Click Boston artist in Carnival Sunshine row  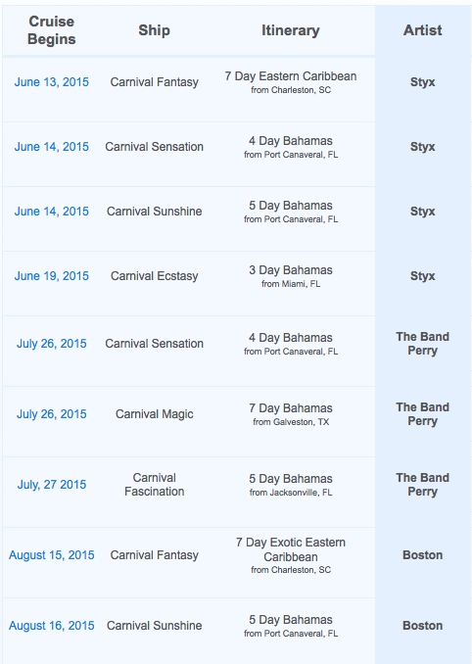point(422,626)
